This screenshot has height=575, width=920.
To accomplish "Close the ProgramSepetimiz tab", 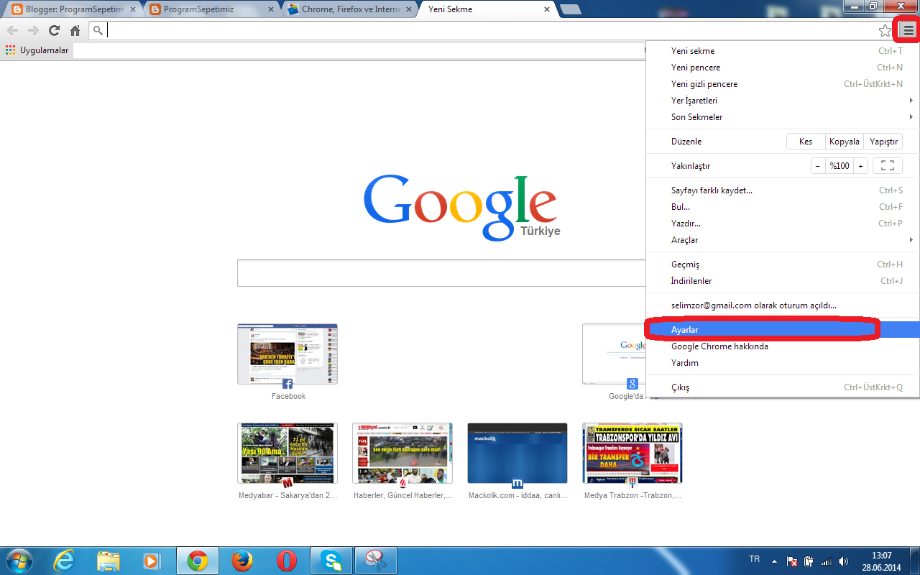I will point(270,10).
